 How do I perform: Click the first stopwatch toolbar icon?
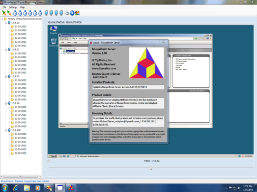click(x=15, y=13)
